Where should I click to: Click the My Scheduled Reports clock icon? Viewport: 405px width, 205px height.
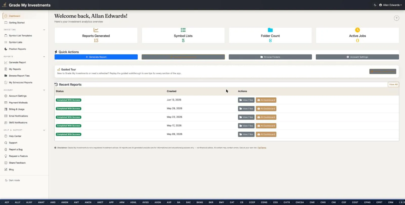click(6, 82)
